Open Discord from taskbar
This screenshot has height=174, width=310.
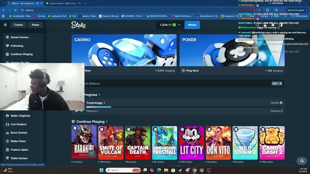(188, 170)
